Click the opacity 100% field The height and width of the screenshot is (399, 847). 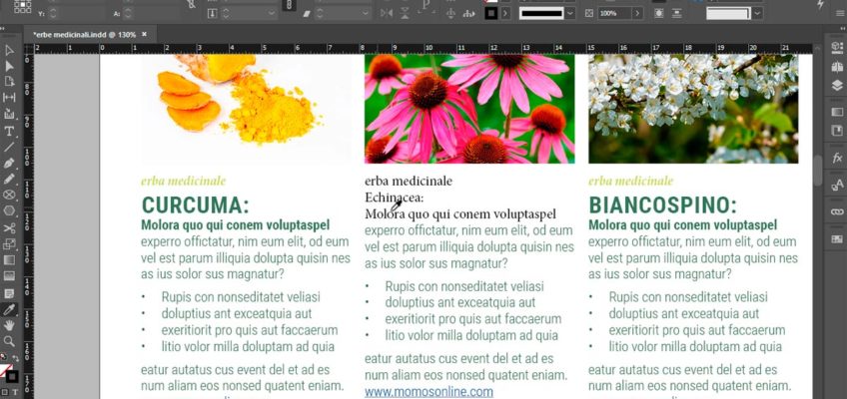pyautogui.click(x=614, y=14)
